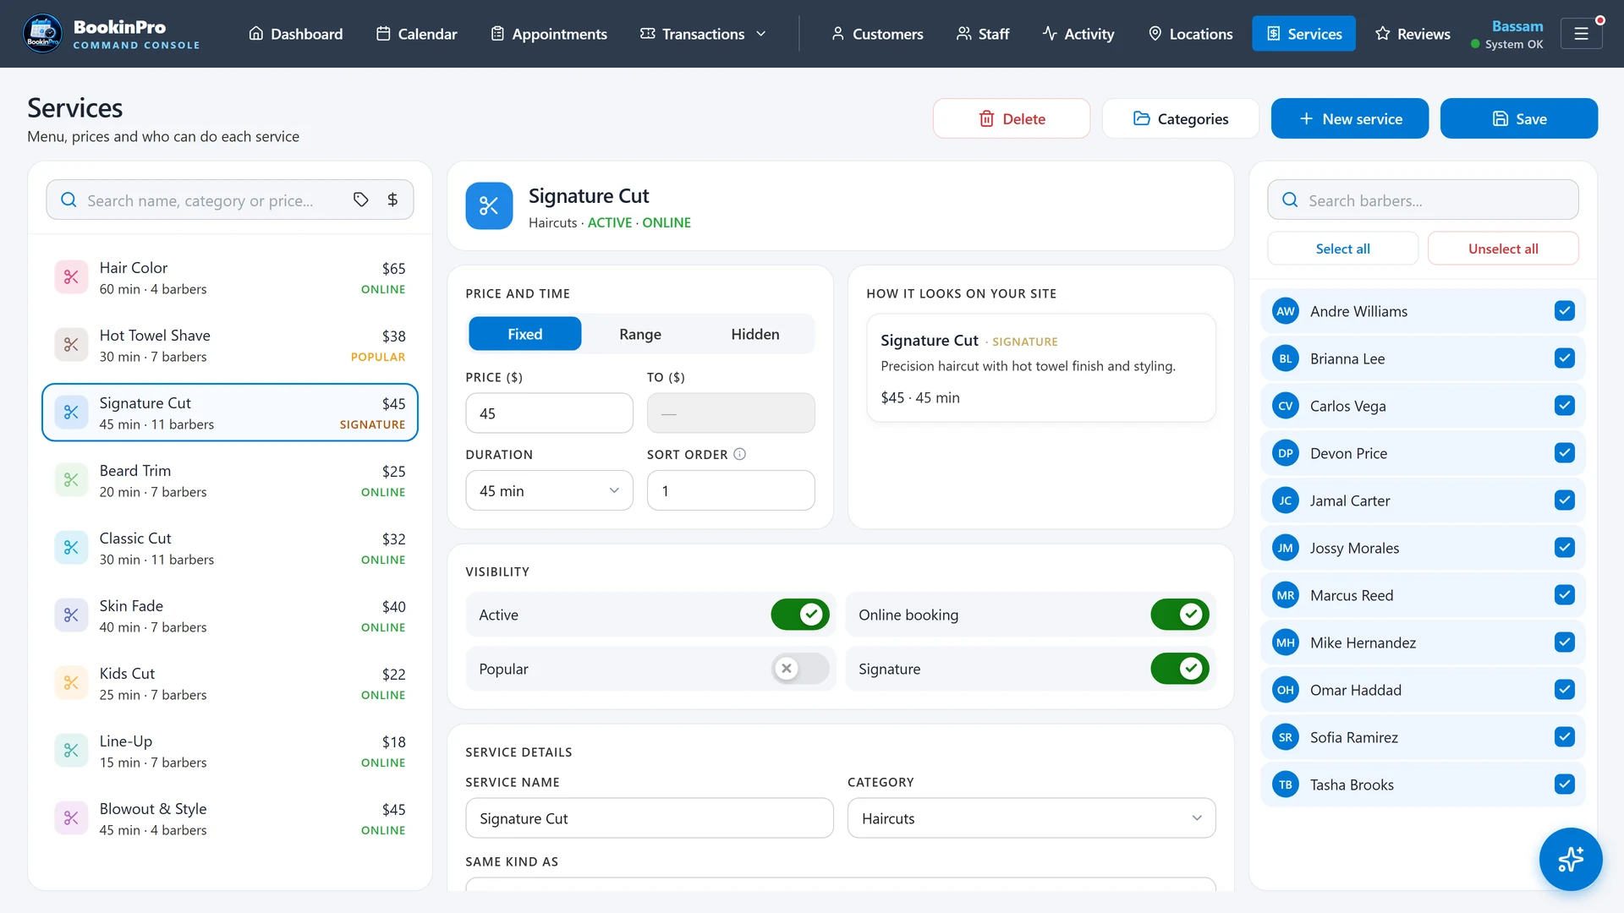Uncheck Brianna Lee checkbox
The image size is (1624, 913).
coord(1565,358)
